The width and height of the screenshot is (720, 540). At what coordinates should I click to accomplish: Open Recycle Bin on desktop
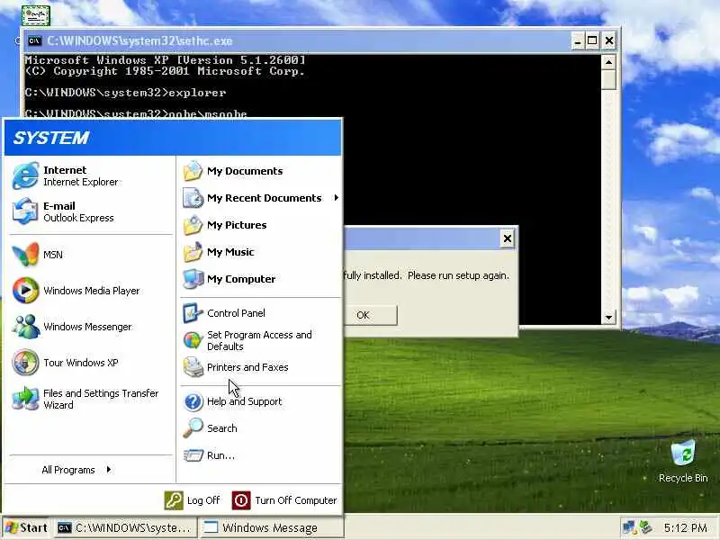tap(683, 461)
